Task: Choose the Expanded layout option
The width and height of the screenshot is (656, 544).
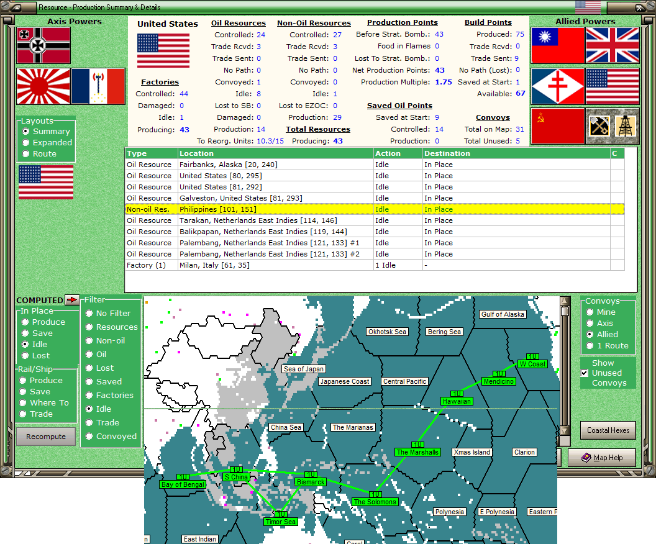Action: [x=47, y=143]
